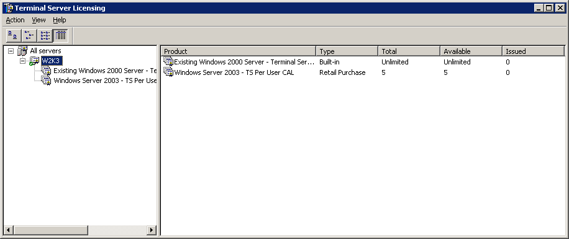
Task: Minimize the Terminal Server Licensing window
Action: (539, 7)
